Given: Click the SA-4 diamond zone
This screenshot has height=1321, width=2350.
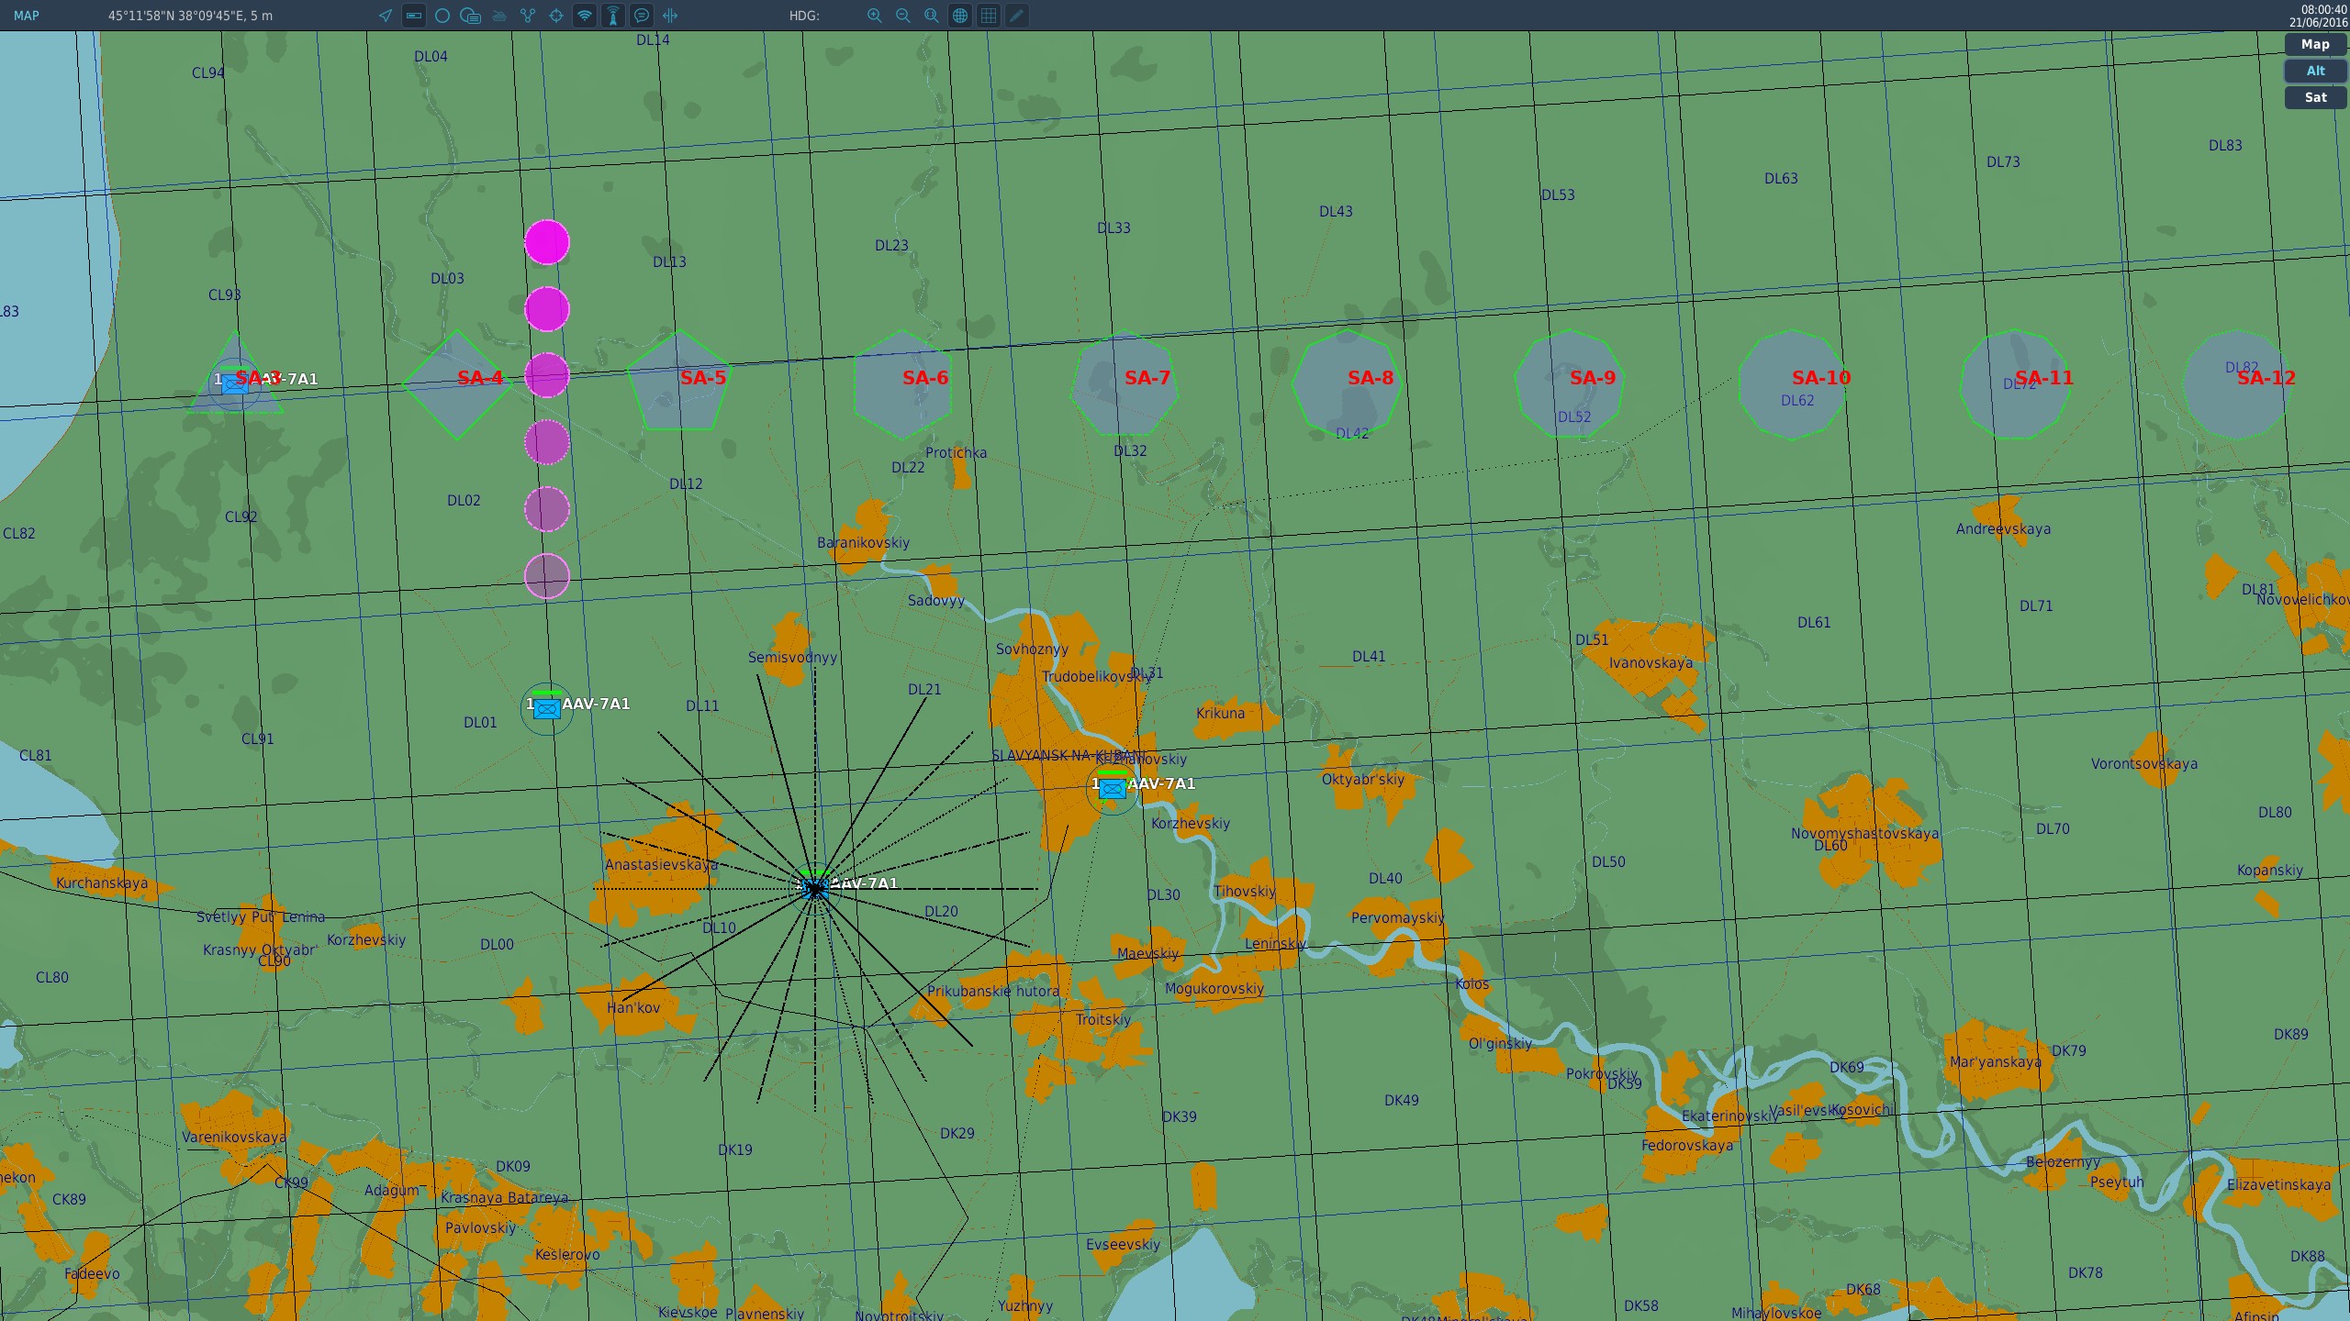Looking at the screenshot, I should click(457, 385).
